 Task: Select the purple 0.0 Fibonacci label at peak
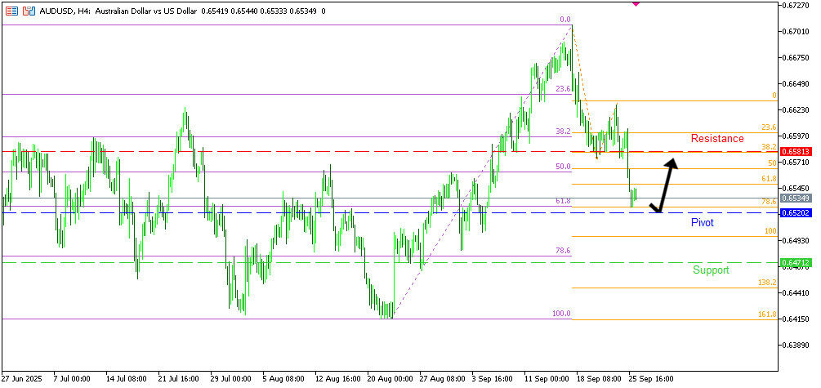pos(564,20)
